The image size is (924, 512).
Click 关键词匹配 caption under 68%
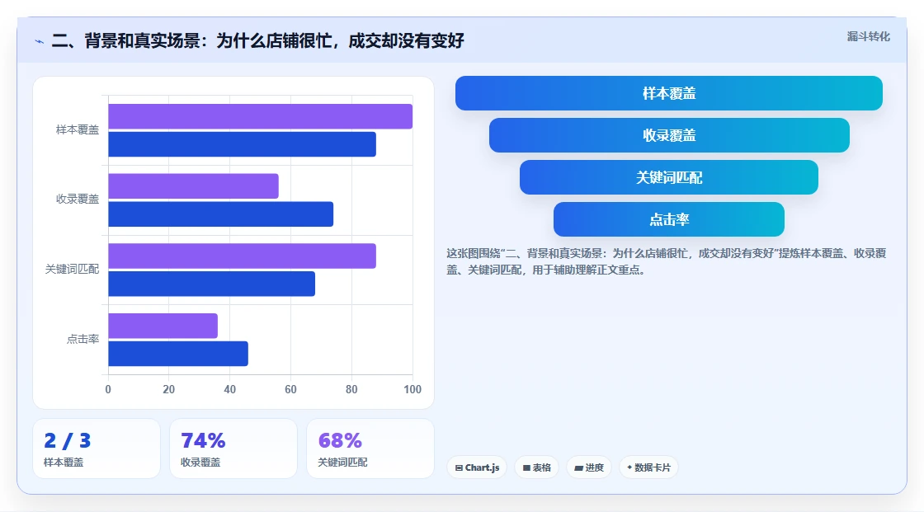click(x=342, y=463)
